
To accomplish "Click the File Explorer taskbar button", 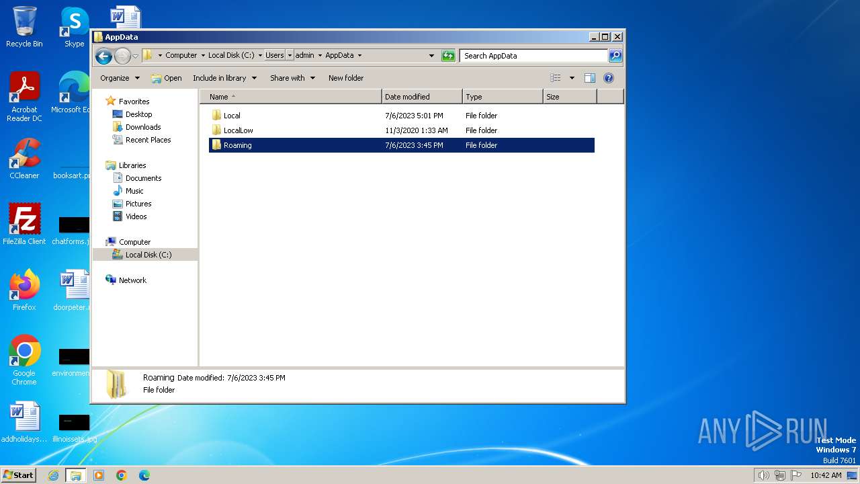I will tap(76, 475).
